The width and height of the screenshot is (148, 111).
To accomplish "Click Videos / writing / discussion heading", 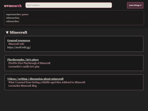I will point(35,79).
